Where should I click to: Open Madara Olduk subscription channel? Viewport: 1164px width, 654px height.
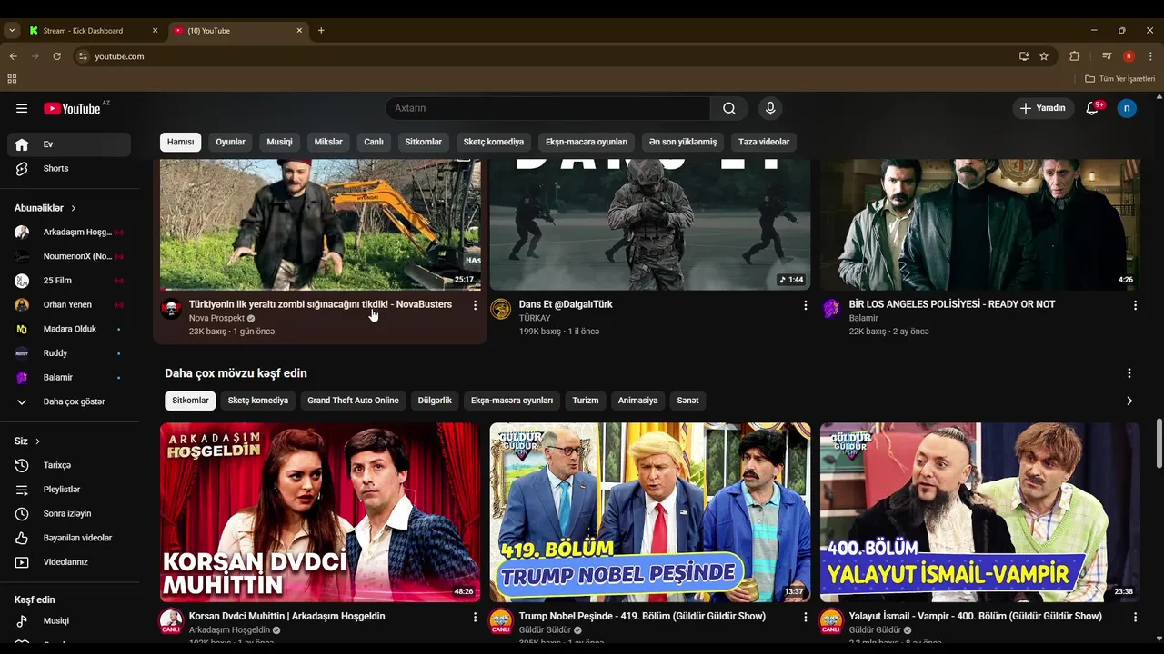69,329
